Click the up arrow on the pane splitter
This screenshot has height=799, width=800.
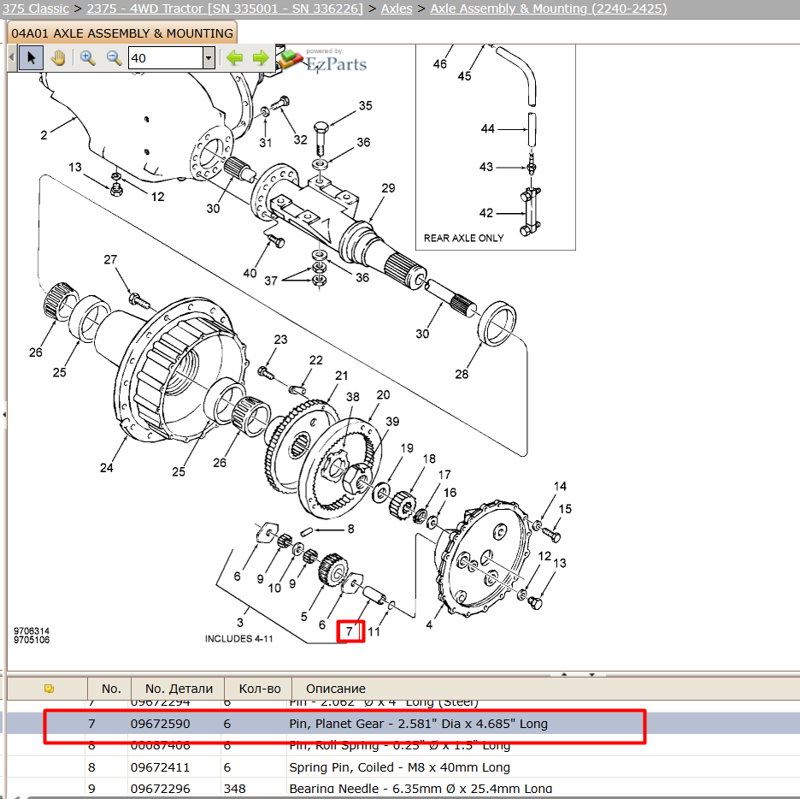pyautogui.click(x=564, y=674)
